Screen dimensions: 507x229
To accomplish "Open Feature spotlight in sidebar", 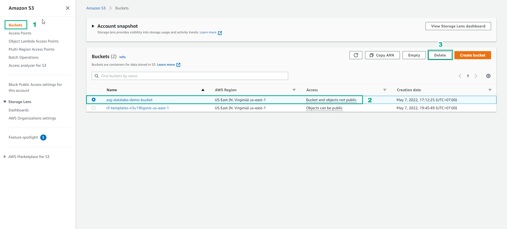I will (x=23, y=137).
